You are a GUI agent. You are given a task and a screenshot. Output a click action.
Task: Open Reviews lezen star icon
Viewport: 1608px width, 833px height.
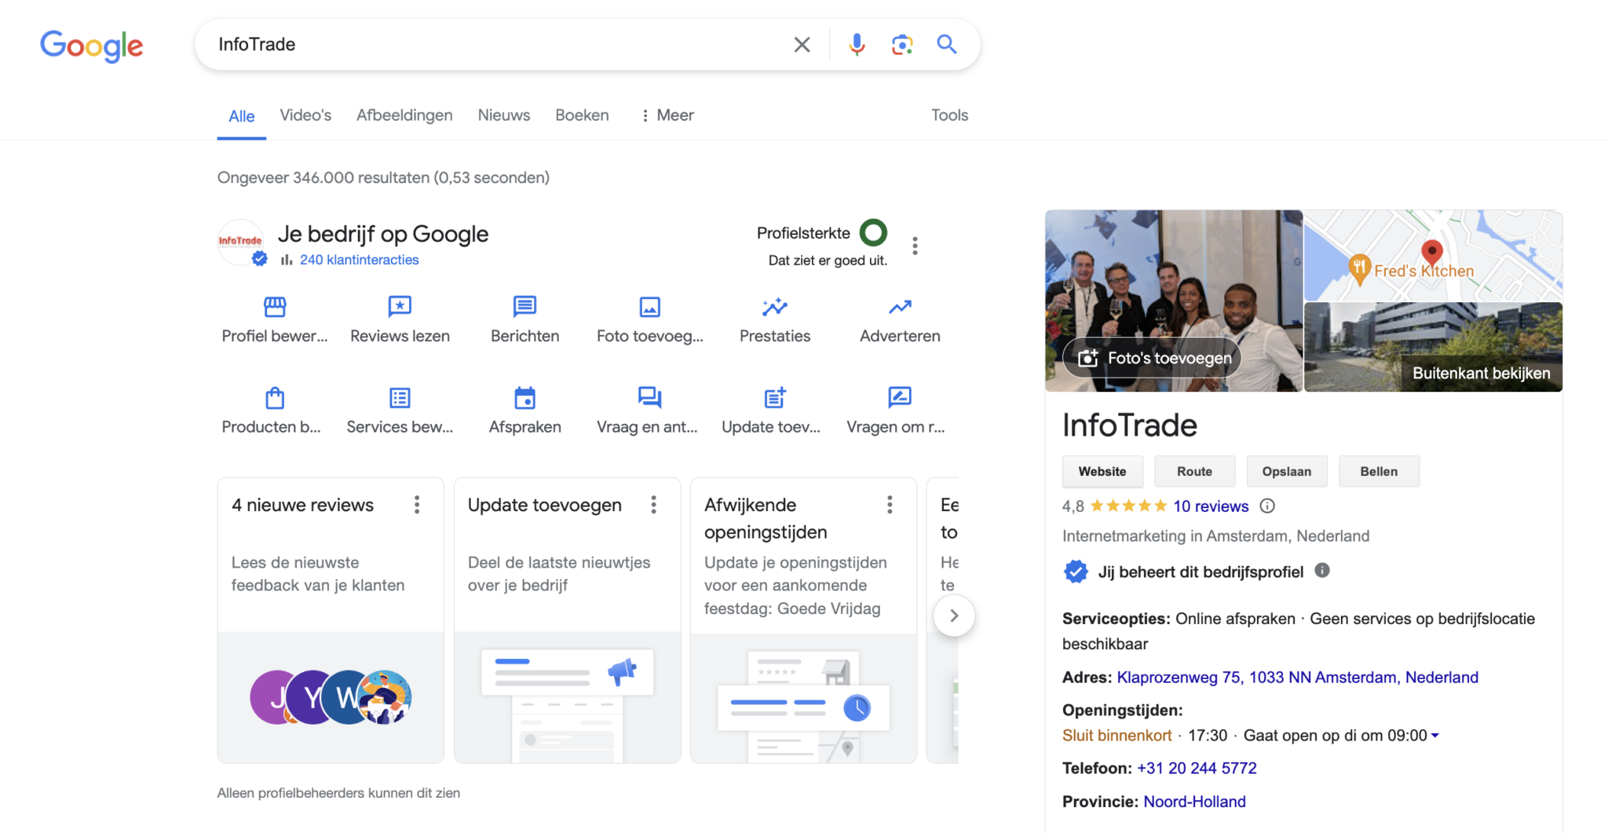click(x=400, y=306)
